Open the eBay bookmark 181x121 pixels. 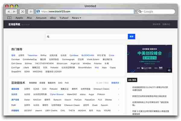(x=53, y=18)
